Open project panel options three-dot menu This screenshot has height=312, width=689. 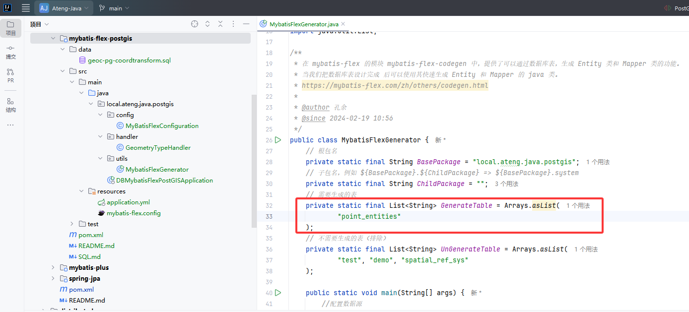click(x=233, y=24)
